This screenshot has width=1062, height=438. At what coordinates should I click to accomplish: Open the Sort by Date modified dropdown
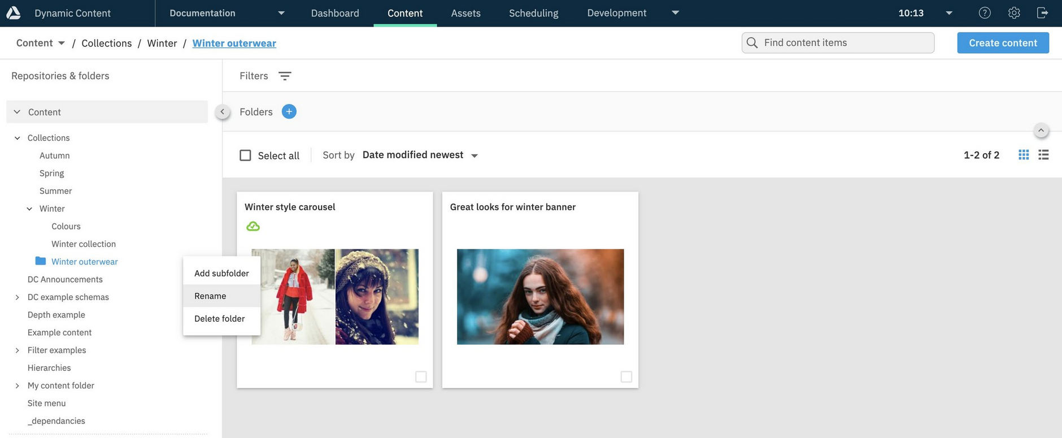click(420, 155)
